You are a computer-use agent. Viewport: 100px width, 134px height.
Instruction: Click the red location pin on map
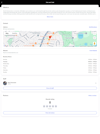pos(50,37)
